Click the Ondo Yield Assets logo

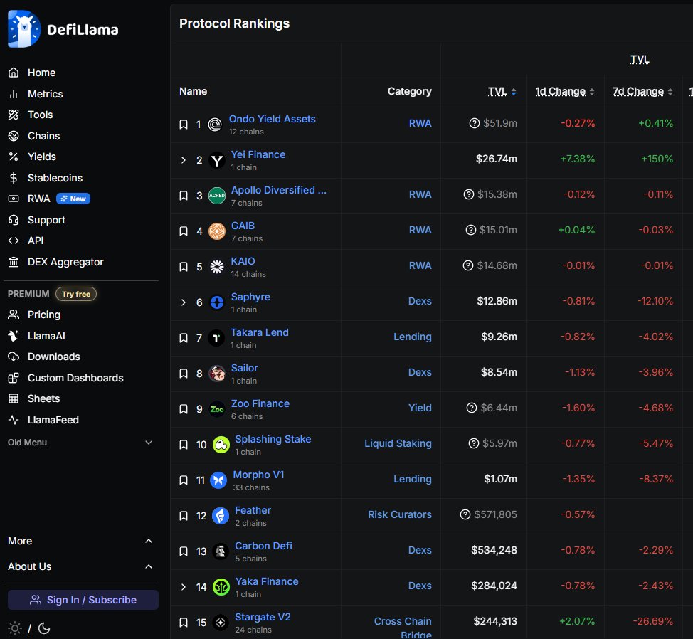(x=216, y=125)
